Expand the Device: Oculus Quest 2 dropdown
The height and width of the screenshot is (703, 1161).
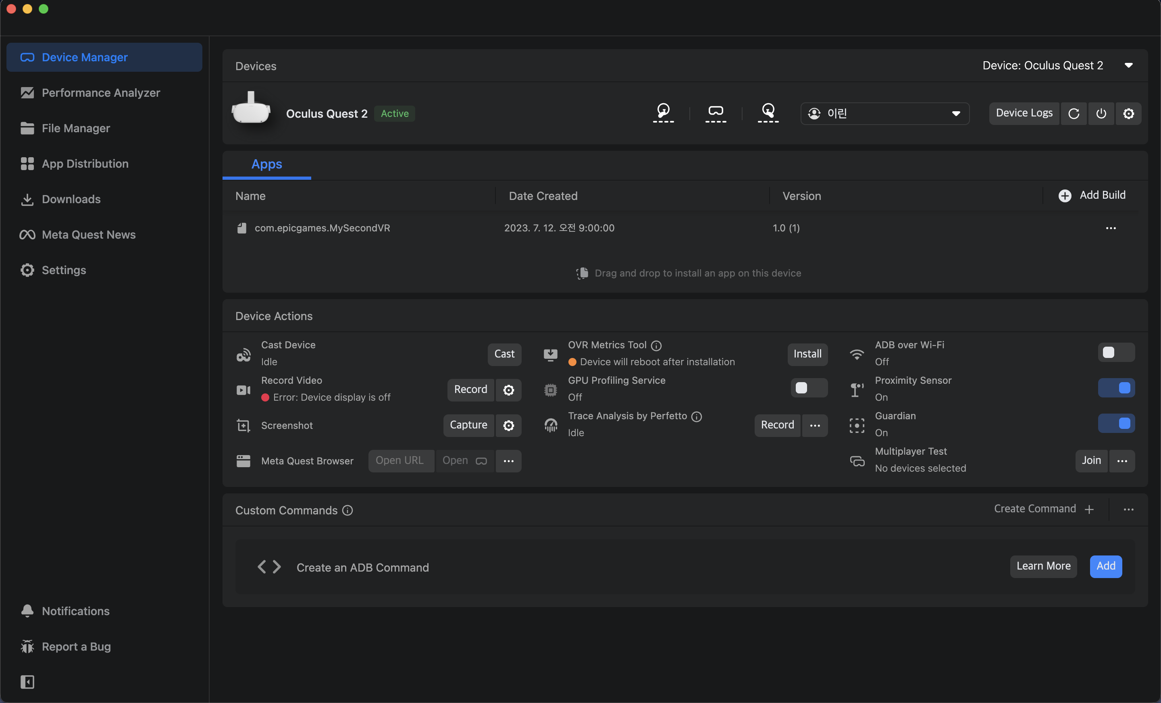(1128, 65)
